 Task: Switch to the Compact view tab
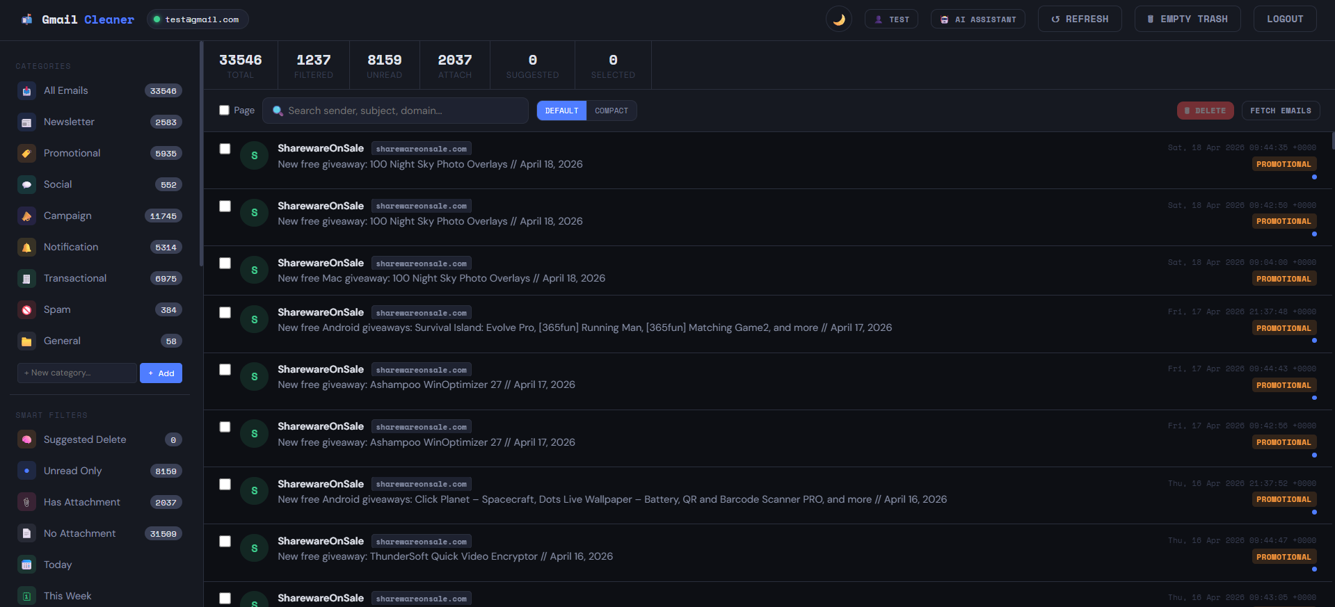(611, 111)
